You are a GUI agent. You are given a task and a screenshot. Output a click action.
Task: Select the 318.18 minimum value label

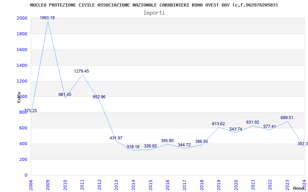tap(133, 147)
